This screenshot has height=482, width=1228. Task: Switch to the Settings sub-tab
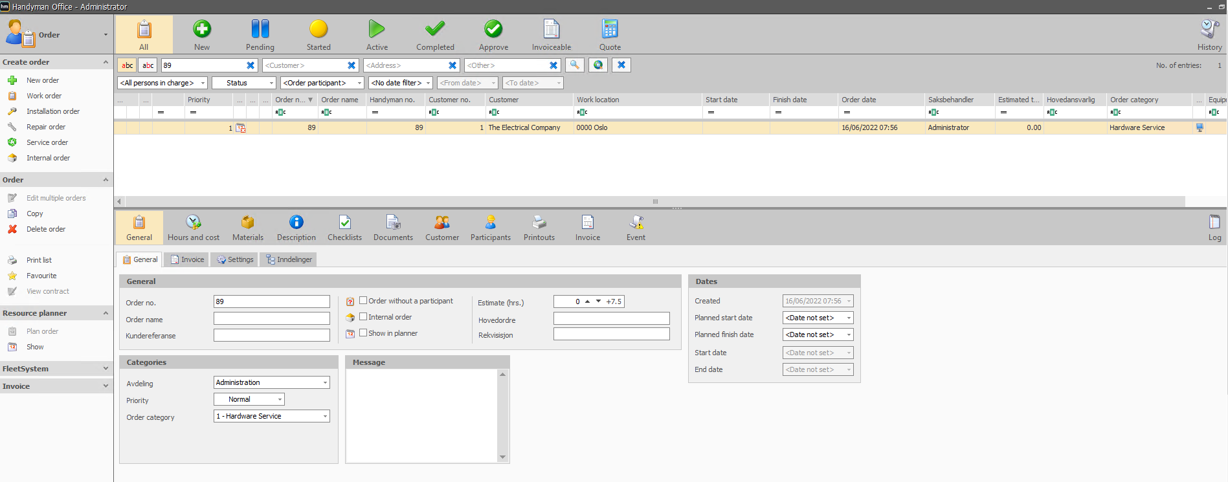coord(235,259)
